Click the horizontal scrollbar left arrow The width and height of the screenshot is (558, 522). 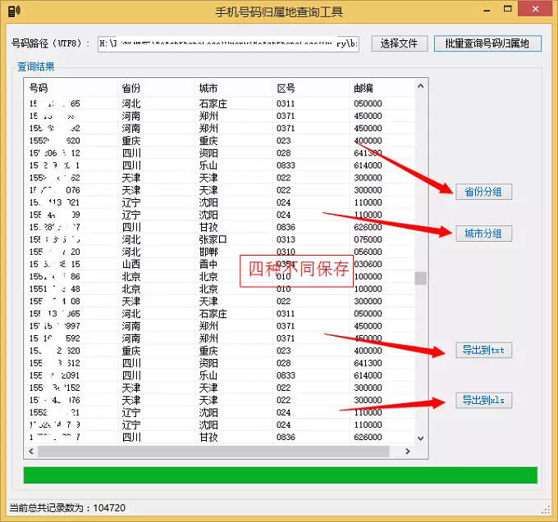pyautogui.click(x=31, y=451)
